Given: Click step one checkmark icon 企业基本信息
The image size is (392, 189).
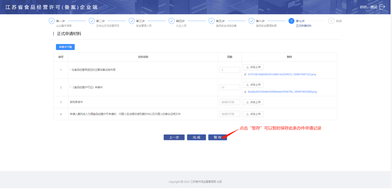Looking at the screenshot, I should click(52, 21).
